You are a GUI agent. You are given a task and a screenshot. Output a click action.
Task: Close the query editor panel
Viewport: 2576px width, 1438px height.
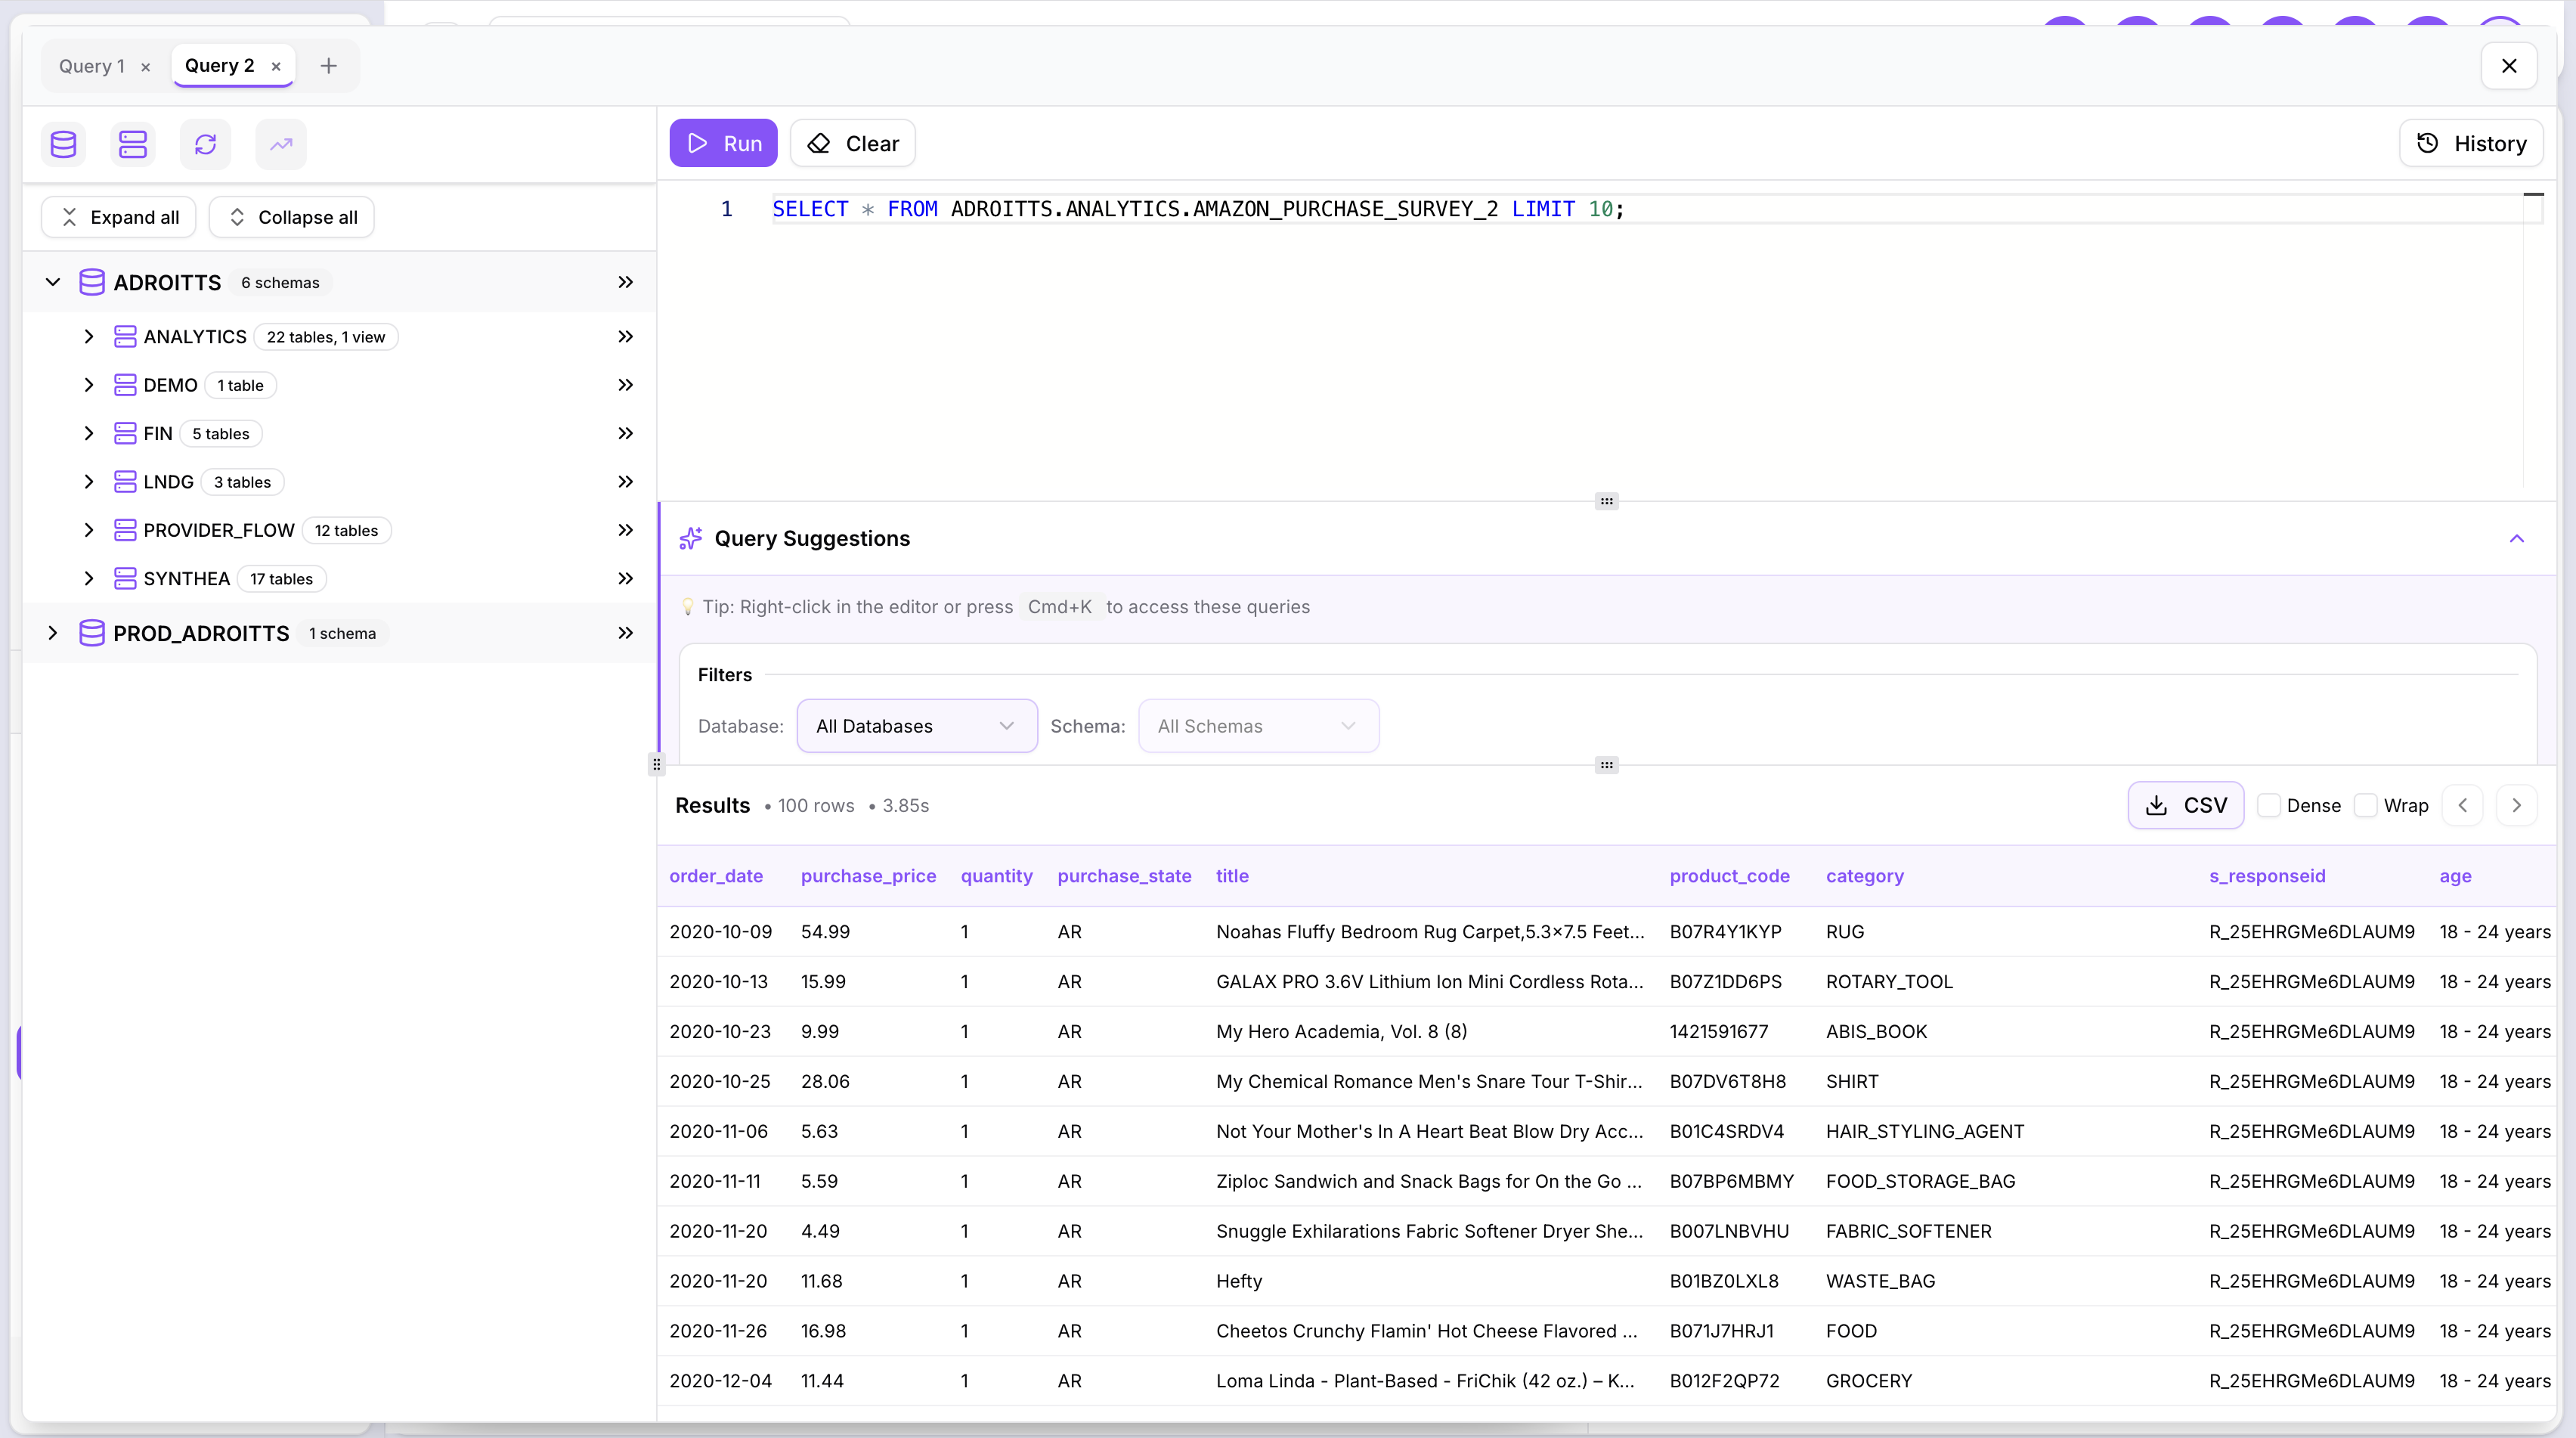pos(2509,66)
